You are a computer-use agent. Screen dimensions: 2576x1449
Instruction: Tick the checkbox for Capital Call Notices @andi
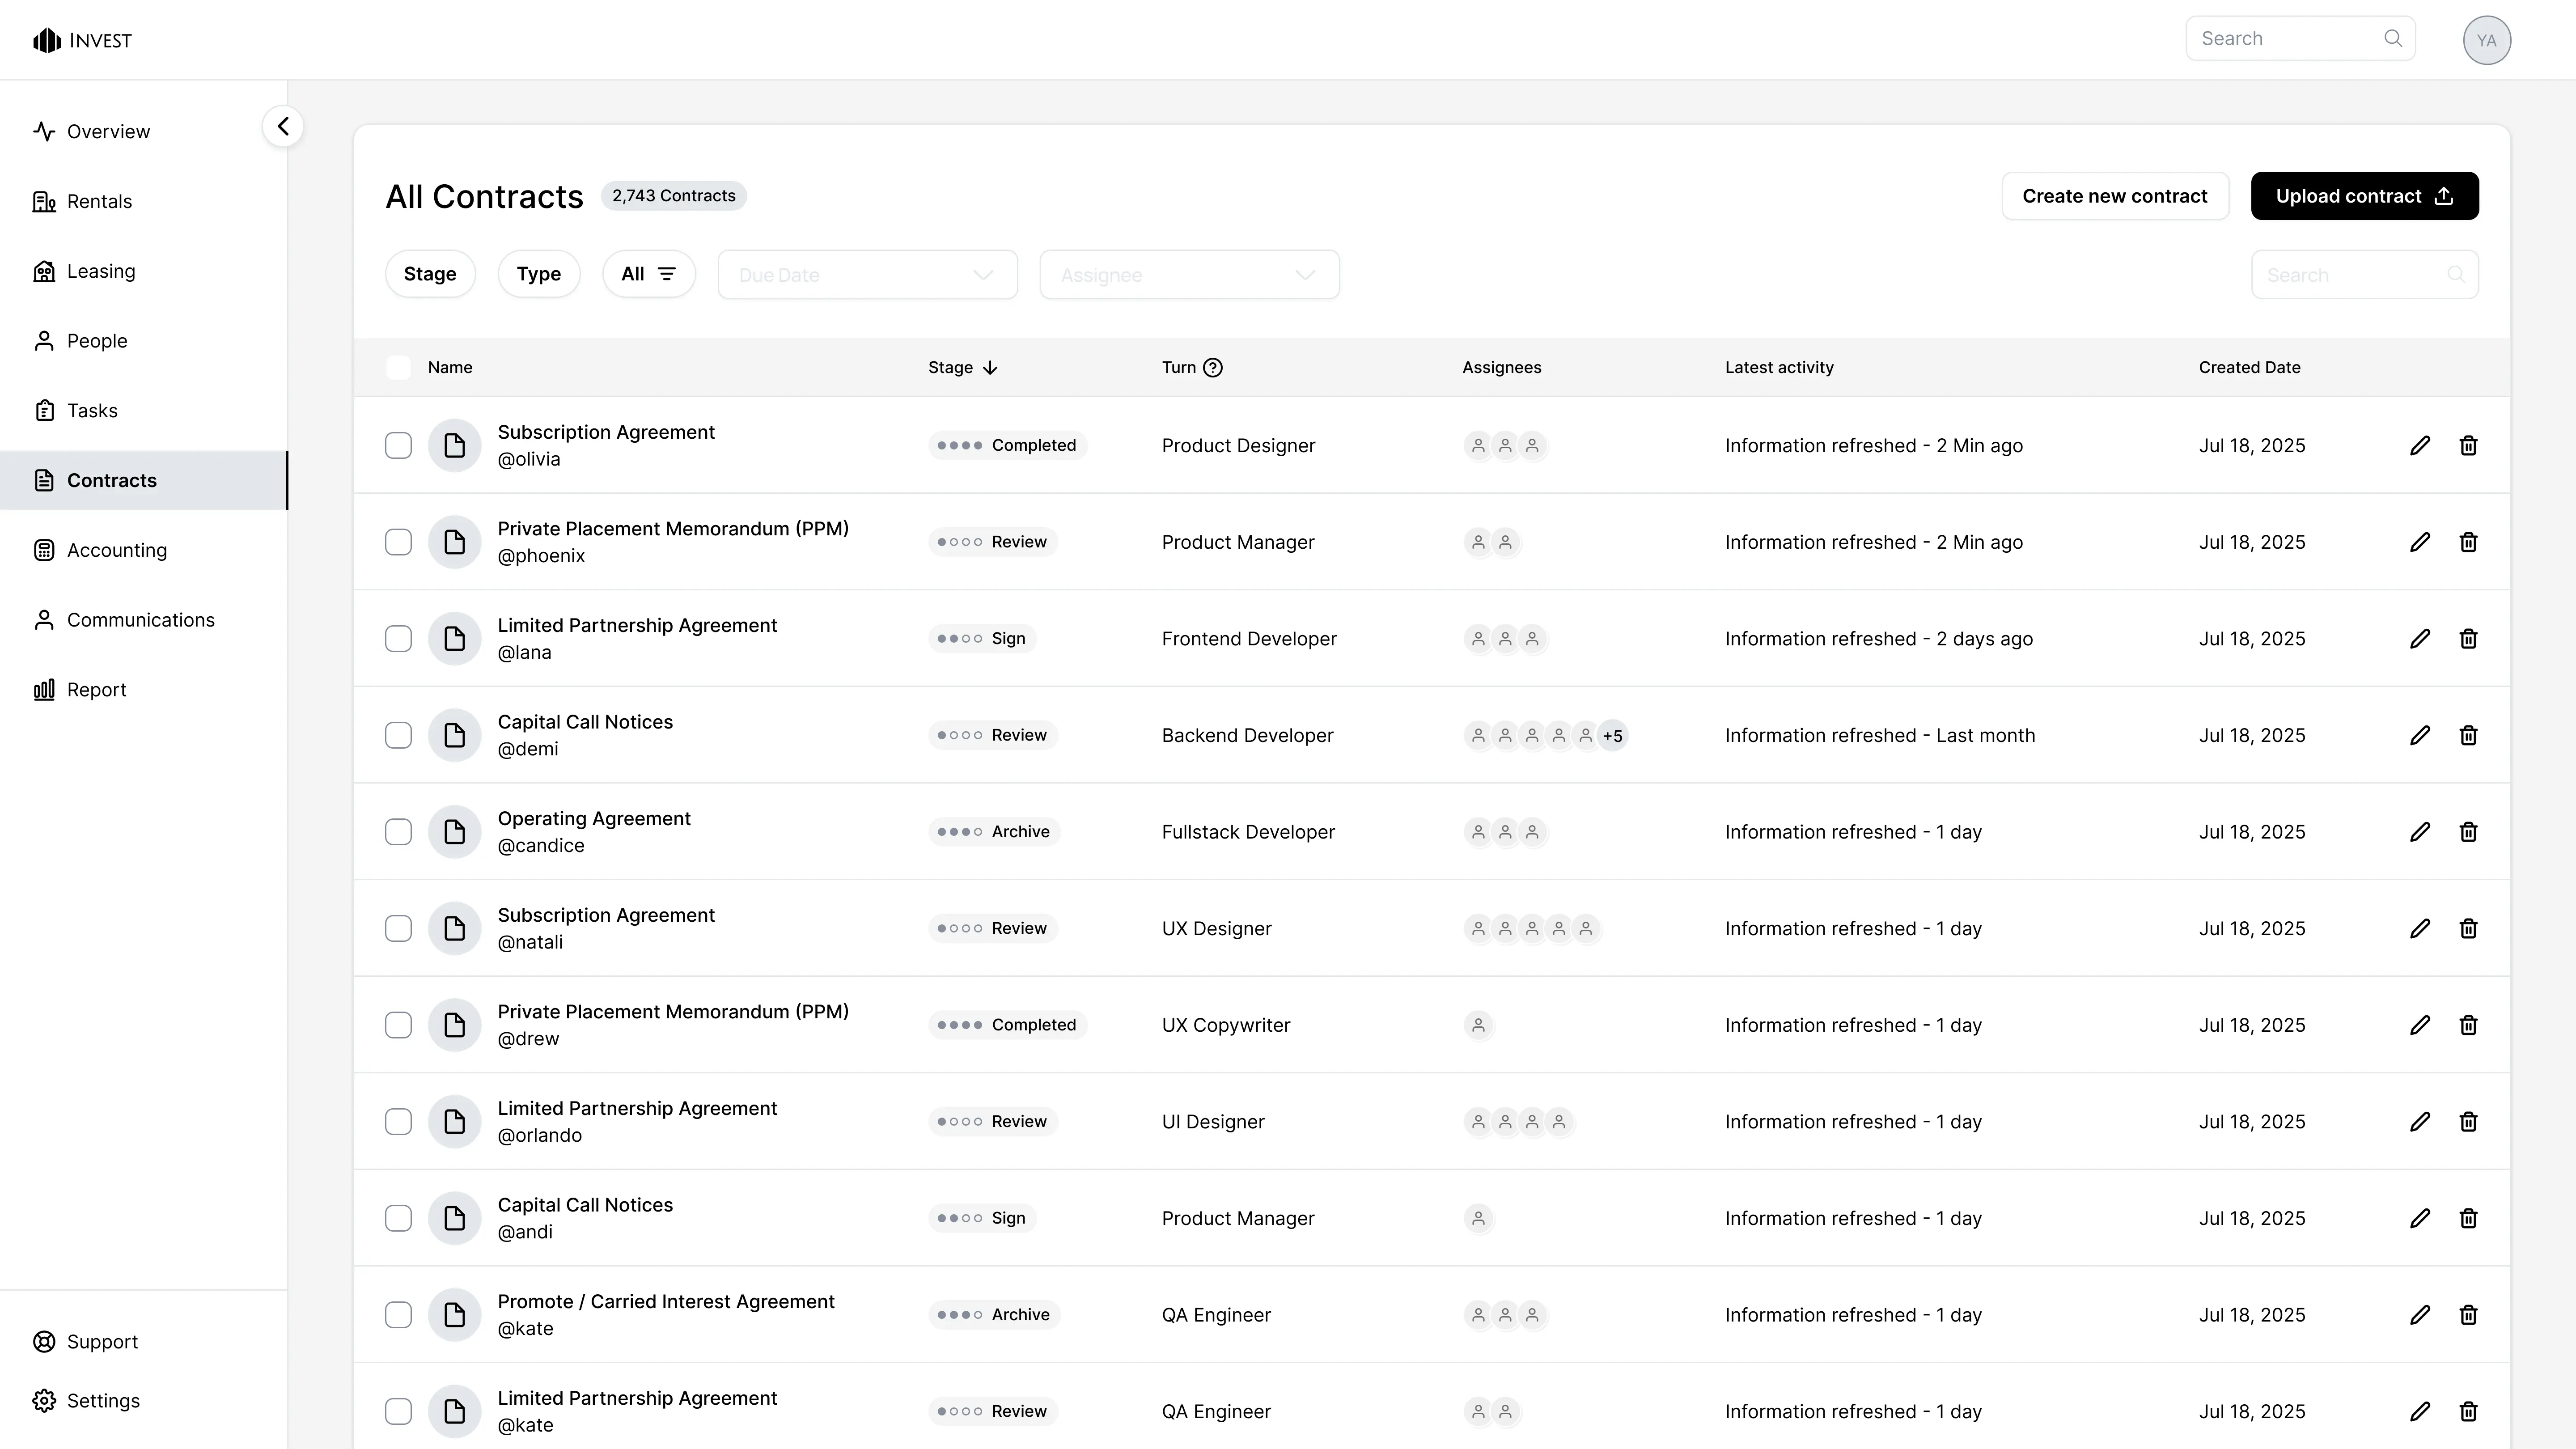pos(398,1218)
